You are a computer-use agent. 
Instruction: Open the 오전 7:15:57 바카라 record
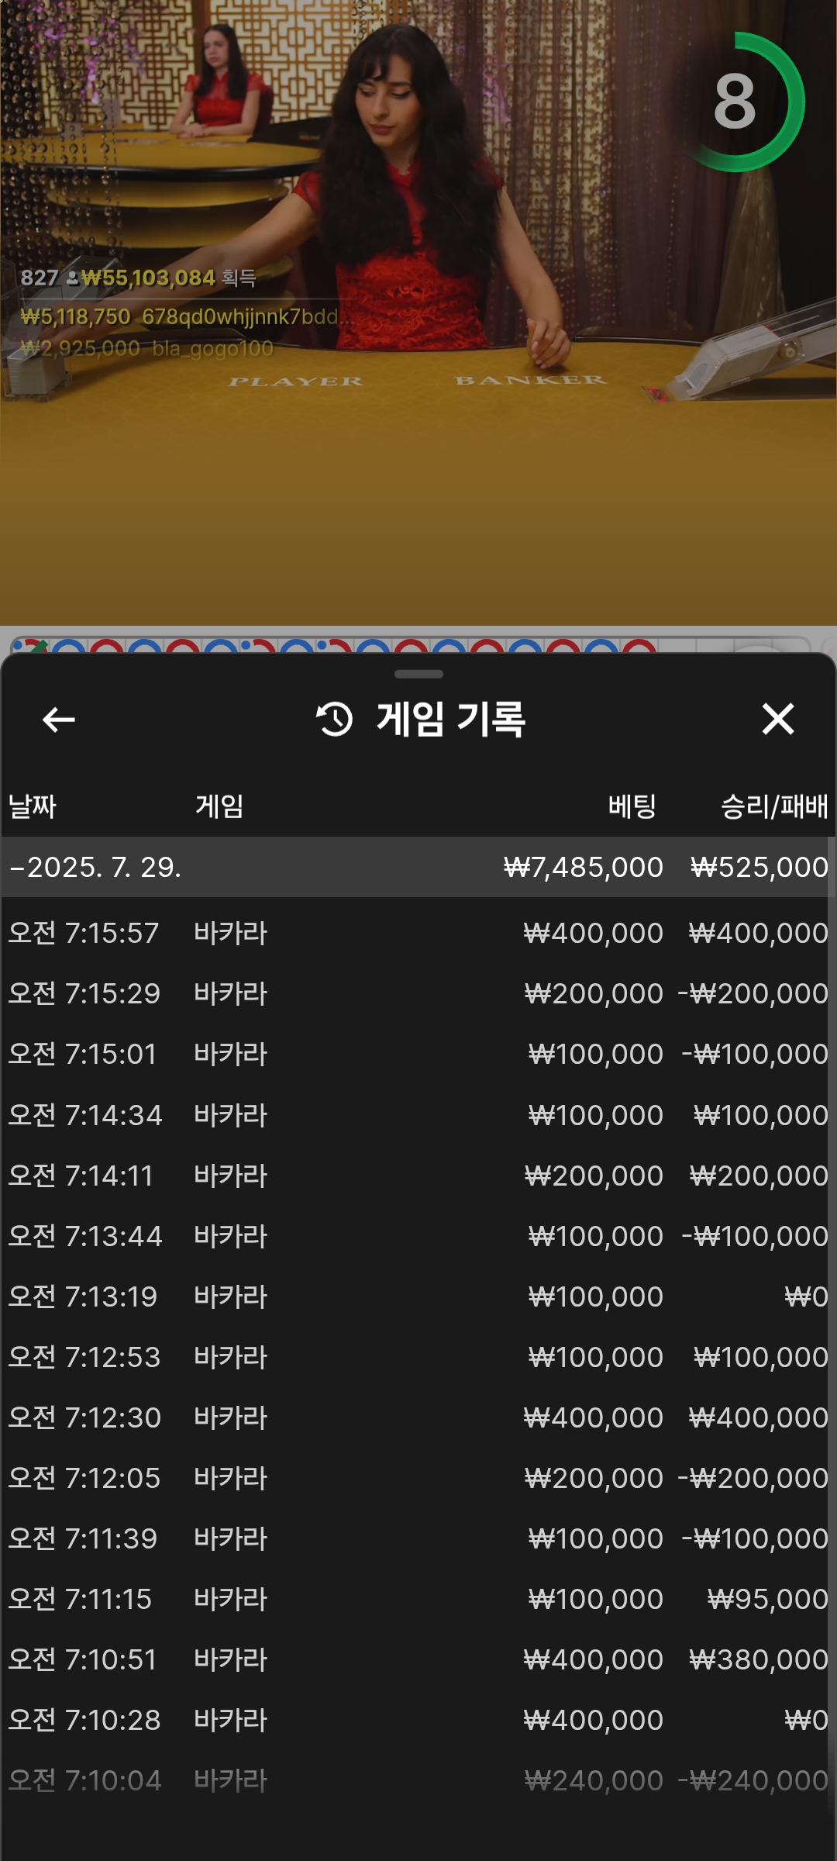coord(418,933)
